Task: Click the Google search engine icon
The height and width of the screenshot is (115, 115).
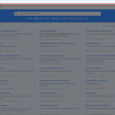Action: tap(16, 13)
